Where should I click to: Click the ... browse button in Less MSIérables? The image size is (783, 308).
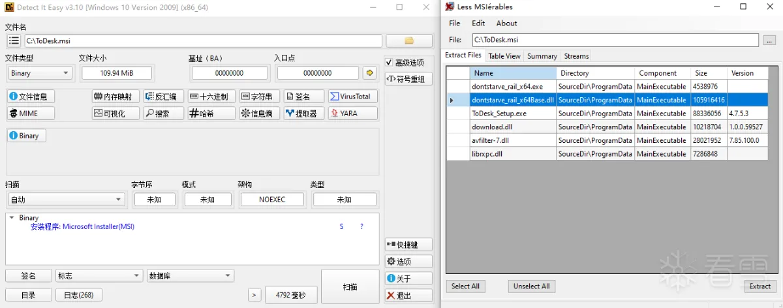click(x=769, y=40)
